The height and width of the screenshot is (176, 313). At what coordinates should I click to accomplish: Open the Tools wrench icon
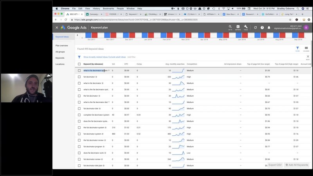click(x=246, y=27)
